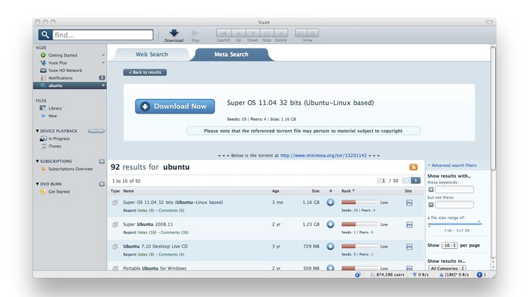Viewport: 529px width, 297px height.
Task: Select the Meta Search tab
Action: pos(231,55)
